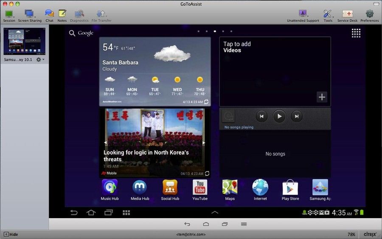Click the AP Mobile logo in the news widget
The image size is (382, 239).
[x=109, y=173]
